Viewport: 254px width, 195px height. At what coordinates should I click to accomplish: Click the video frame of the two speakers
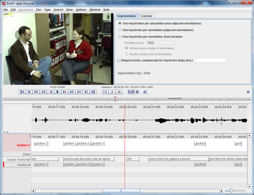tap(58, 49)
